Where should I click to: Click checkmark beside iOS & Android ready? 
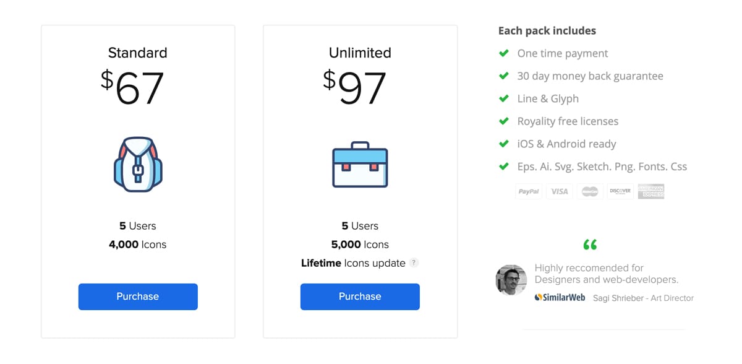(x=504, y=144)
